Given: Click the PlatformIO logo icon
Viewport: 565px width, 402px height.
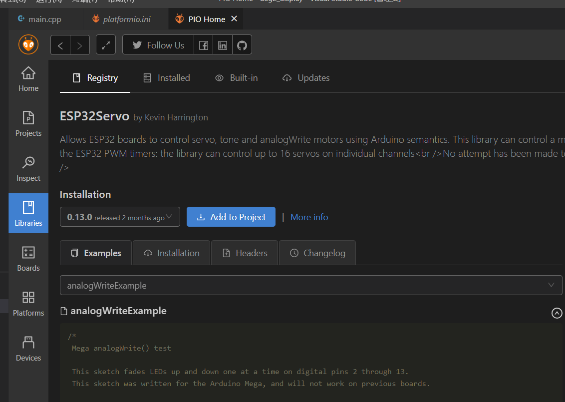Looking at the screenshot, I should click(28, 44).
